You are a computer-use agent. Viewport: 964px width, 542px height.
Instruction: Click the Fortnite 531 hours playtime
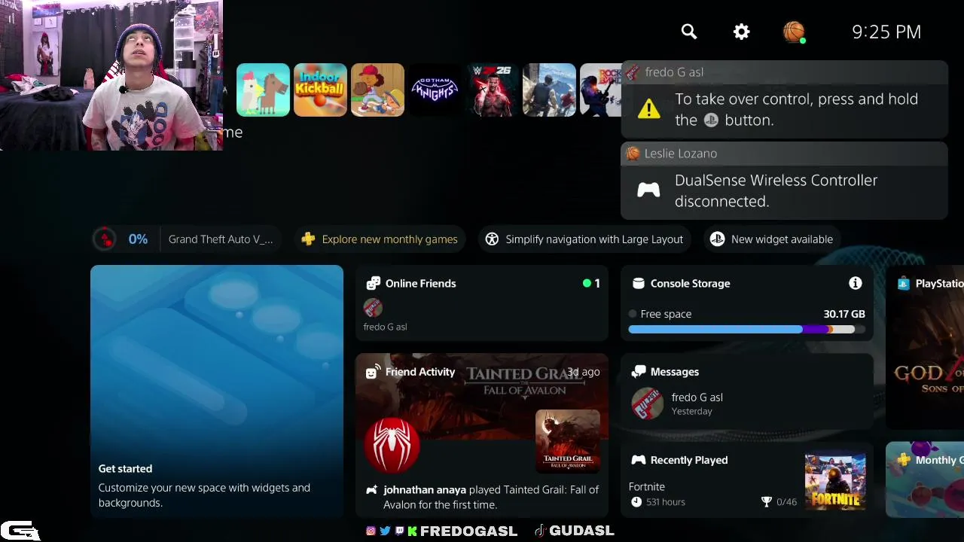tap(657, 502)
